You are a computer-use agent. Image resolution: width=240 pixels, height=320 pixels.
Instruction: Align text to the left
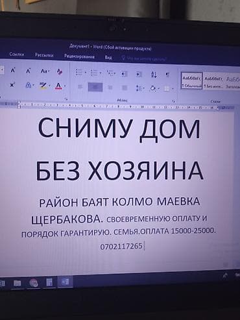pyautogui.click(x=80, y=87)
